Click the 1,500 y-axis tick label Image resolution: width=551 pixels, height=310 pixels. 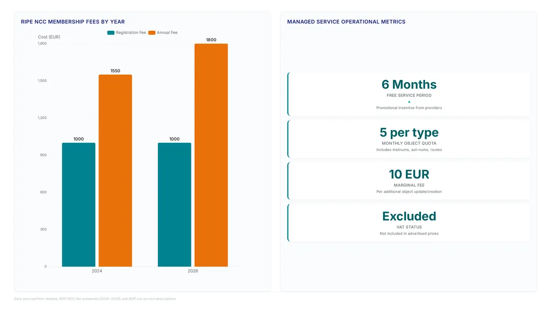point(42,81)
